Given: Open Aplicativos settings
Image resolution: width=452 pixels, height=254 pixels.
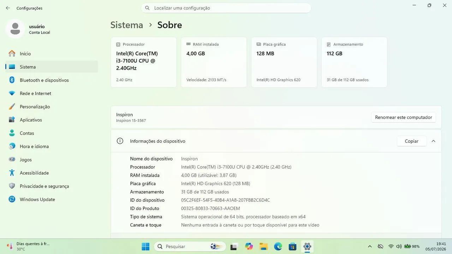Looking at the screenshot, I should (52, 120).
